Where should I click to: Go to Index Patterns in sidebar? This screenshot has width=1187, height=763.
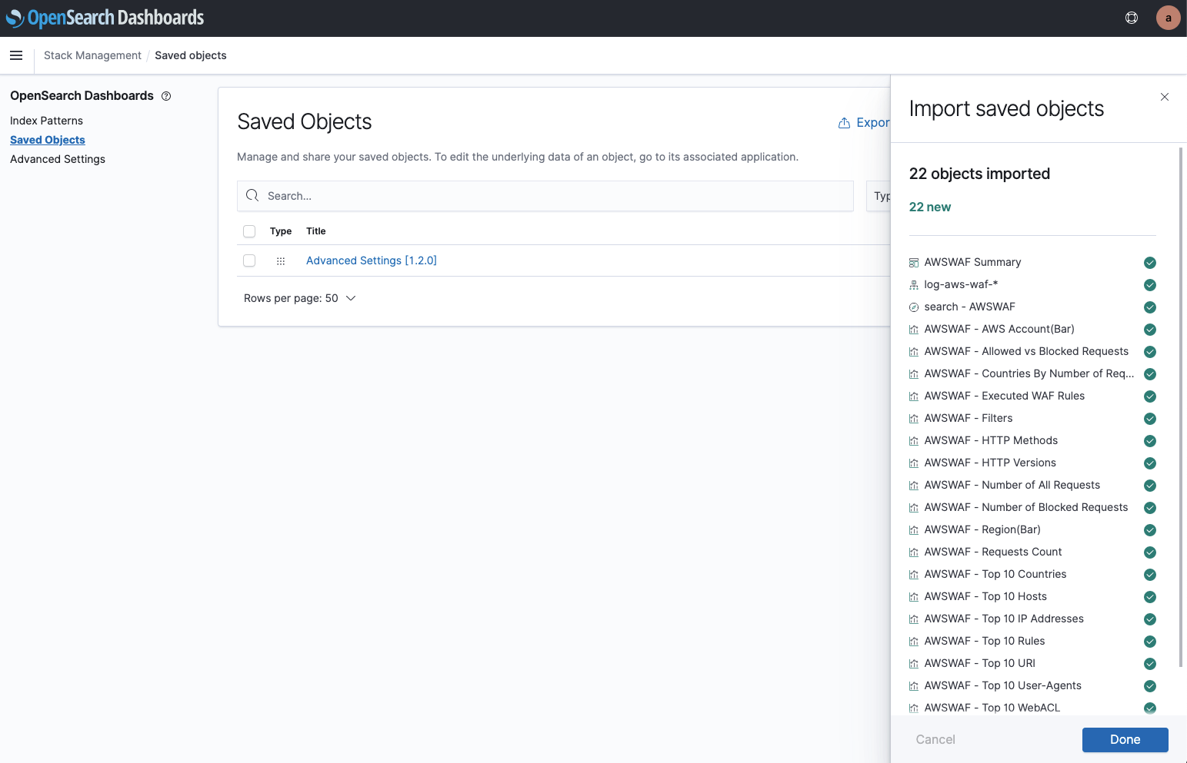46,121
